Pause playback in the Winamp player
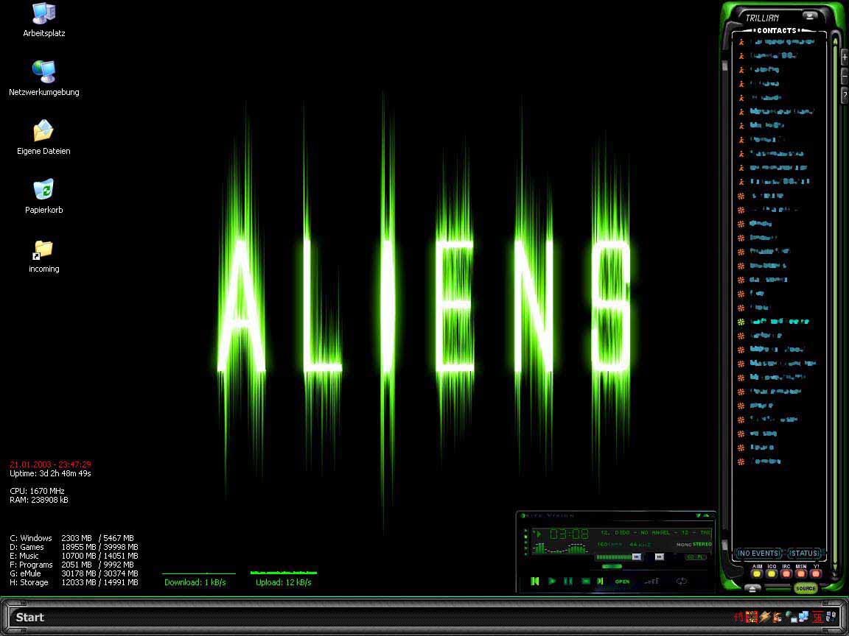 tap(568, 581)
